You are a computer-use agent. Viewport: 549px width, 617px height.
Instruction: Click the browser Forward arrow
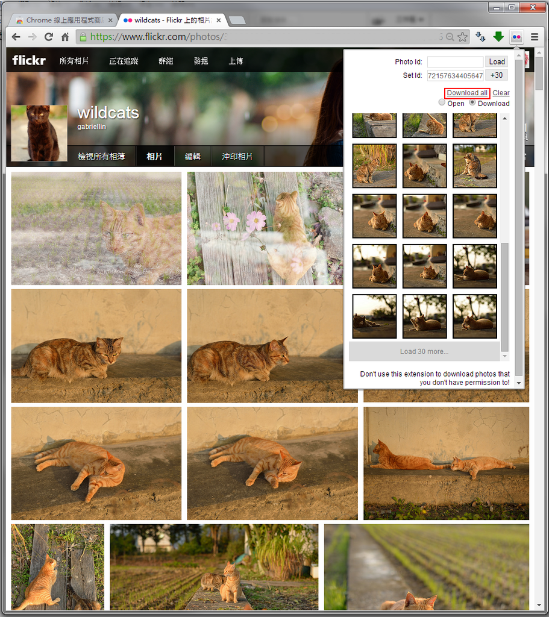[x=33, y=37]
